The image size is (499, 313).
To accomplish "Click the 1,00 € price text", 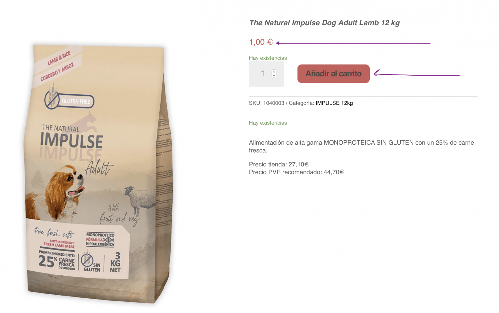I will point(261,42).
